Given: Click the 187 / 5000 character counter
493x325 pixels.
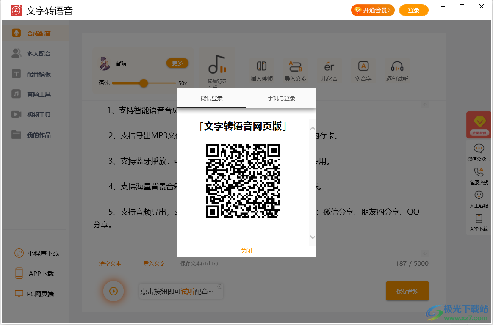Looking at the screenshot, I should pos(412,264).
